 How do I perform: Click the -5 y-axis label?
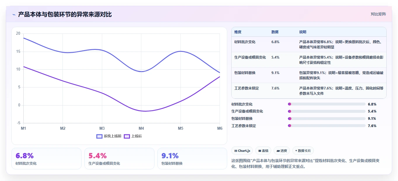click(19, 123)
